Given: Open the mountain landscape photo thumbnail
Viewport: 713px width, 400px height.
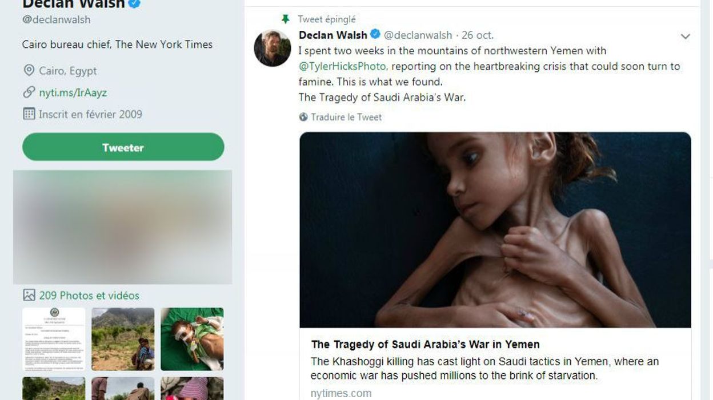Looking at the screenshot, I should (x=123, y=340).
